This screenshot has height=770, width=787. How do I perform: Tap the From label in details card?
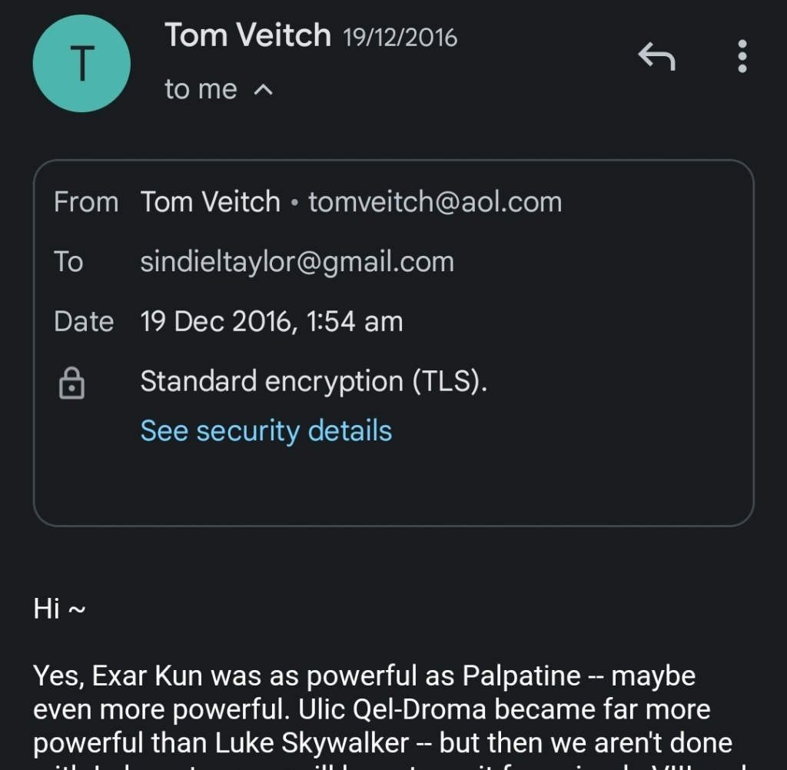86,202
